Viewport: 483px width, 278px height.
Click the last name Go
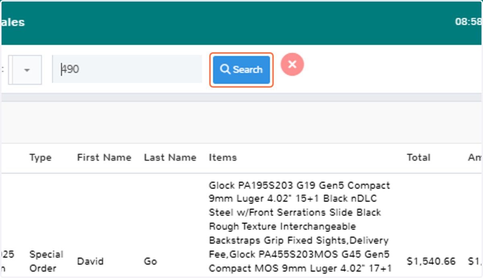[150, 262]
